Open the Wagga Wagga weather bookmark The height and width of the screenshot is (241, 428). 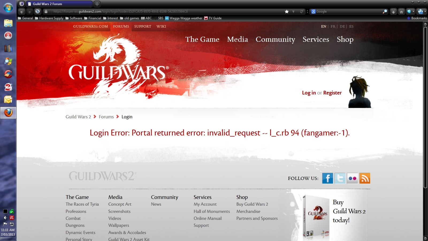pyautogui.click(x=184, y=18)
